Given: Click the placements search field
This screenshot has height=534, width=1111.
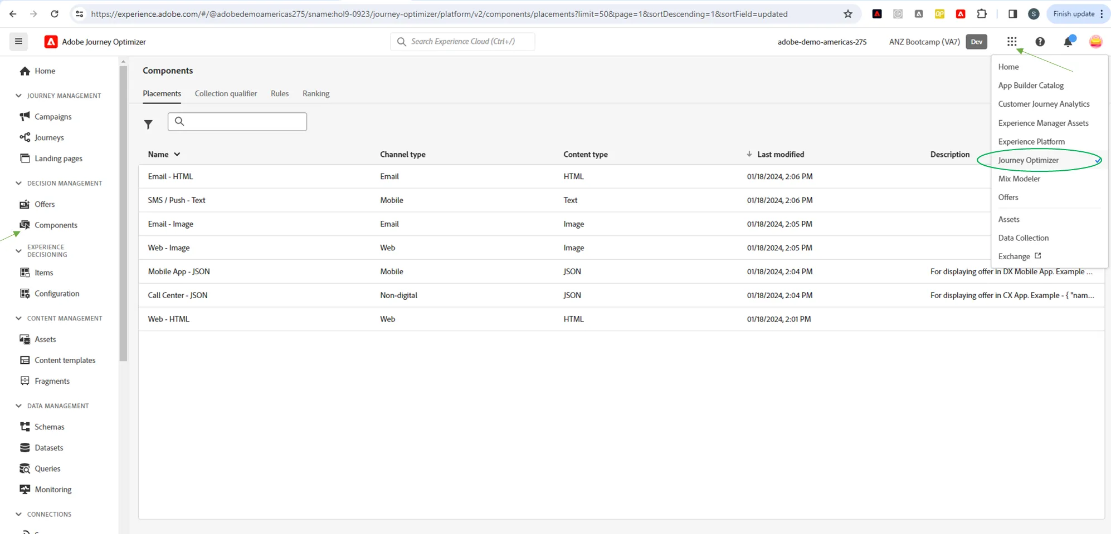Looking at the screenshot, I should point(237,122).
